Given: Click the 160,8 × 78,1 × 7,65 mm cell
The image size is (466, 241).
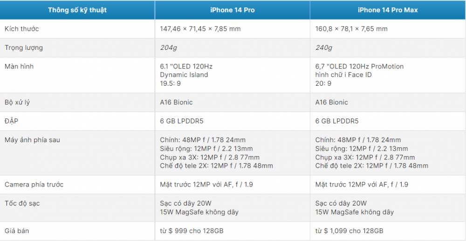Looking at the screenshot, I should click(351, 29).
